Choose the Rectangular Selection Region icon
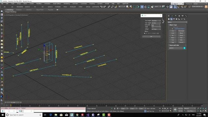208x117 pixels. pyautogui.click(x=135, y=7)
